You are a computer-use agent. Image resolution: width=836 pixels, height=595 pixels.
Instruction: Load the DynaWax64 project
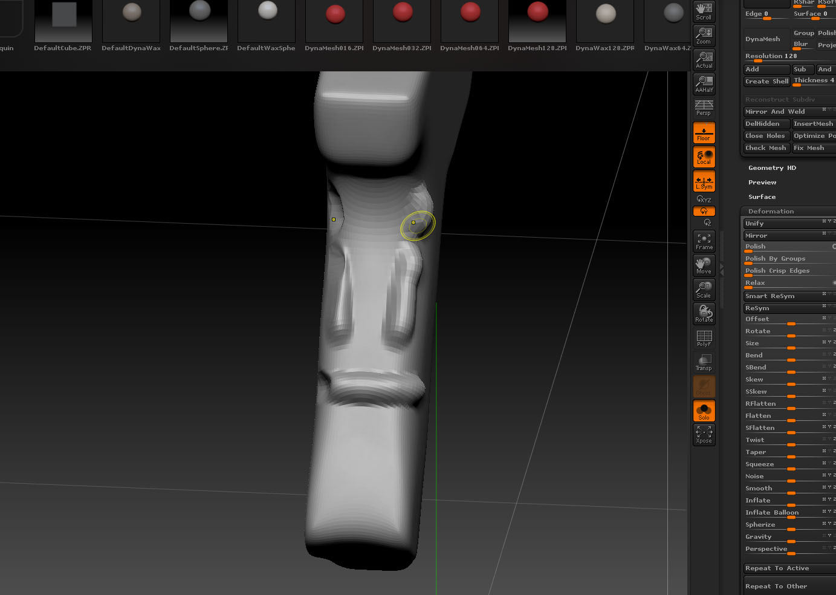pos(667,26)
